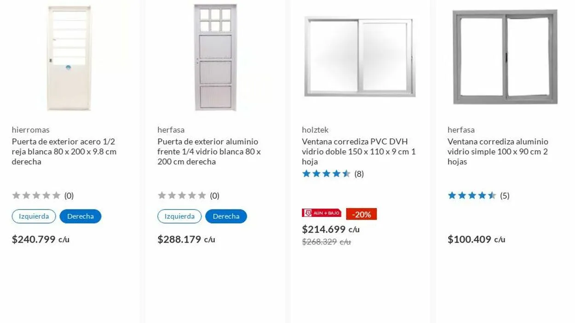The height and width of the screenshot is (323, 575).
Task: Click the -20% discount badge
Action: (x=362, y=215)
